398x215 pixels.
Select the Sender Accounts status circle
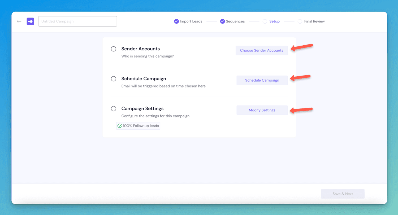click(x=114, y=49)
